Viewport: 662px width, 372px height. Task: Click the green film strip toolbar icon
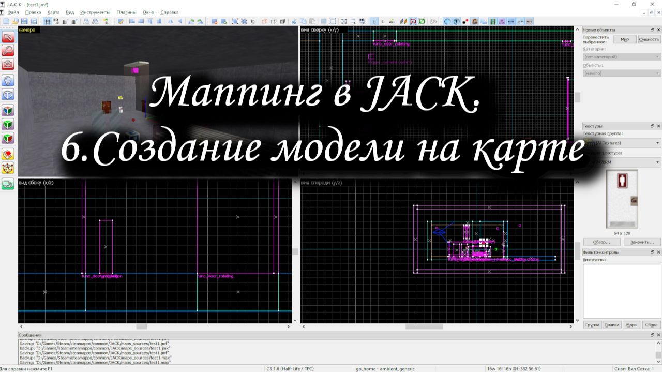493,21
